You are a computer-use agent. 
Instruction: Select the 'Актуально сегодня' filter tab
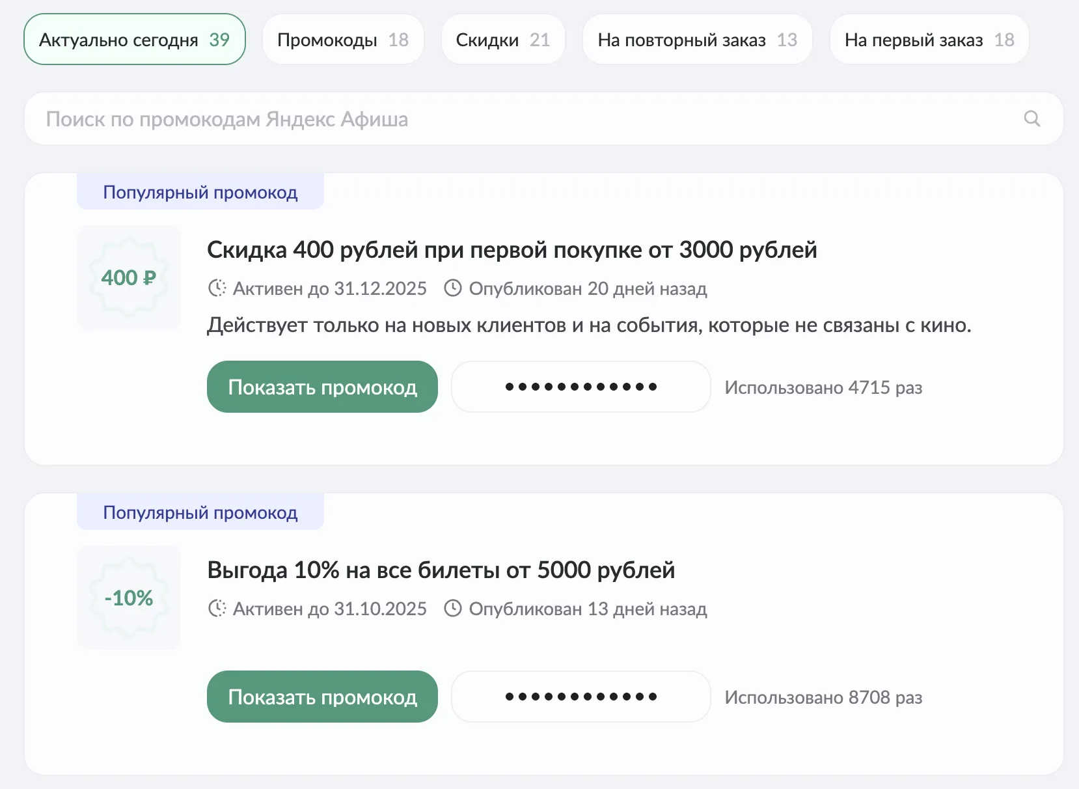[135, 40]
